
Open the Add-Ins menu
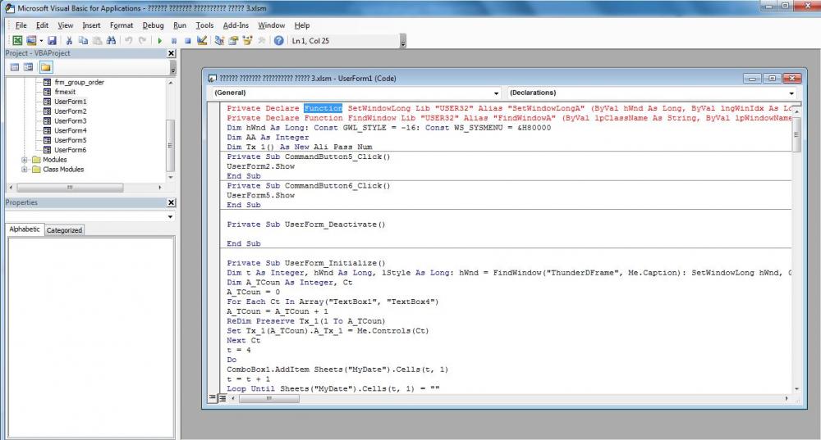(236, 25)
